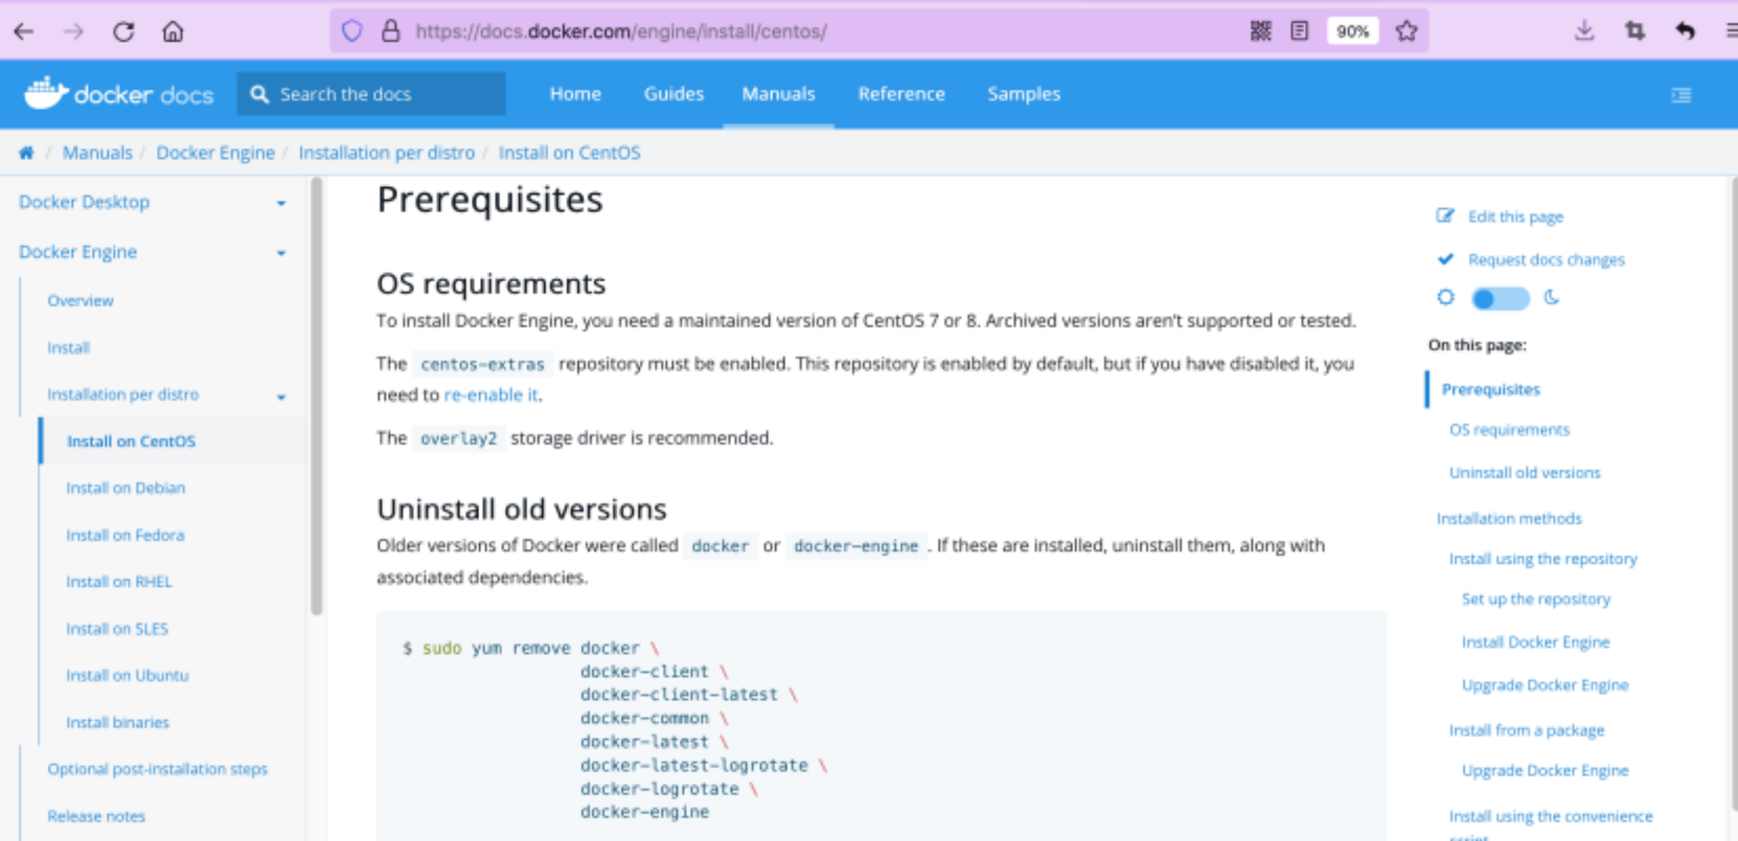Click the crop screenshot icon in toolbar
1738x841 pixels.
tap(1635, 31)
